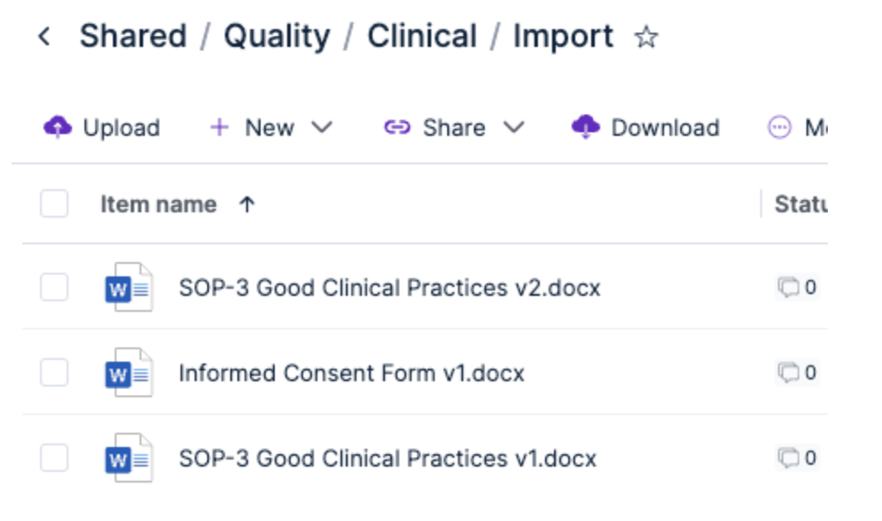882x521 pixels.
Task: Check the box for SOP-3 Good Clinical Practices v2.docx
Action: (54, 287)
